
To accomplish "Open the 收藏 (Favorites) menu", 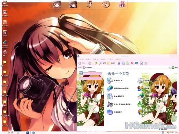I will click(103, 59).
